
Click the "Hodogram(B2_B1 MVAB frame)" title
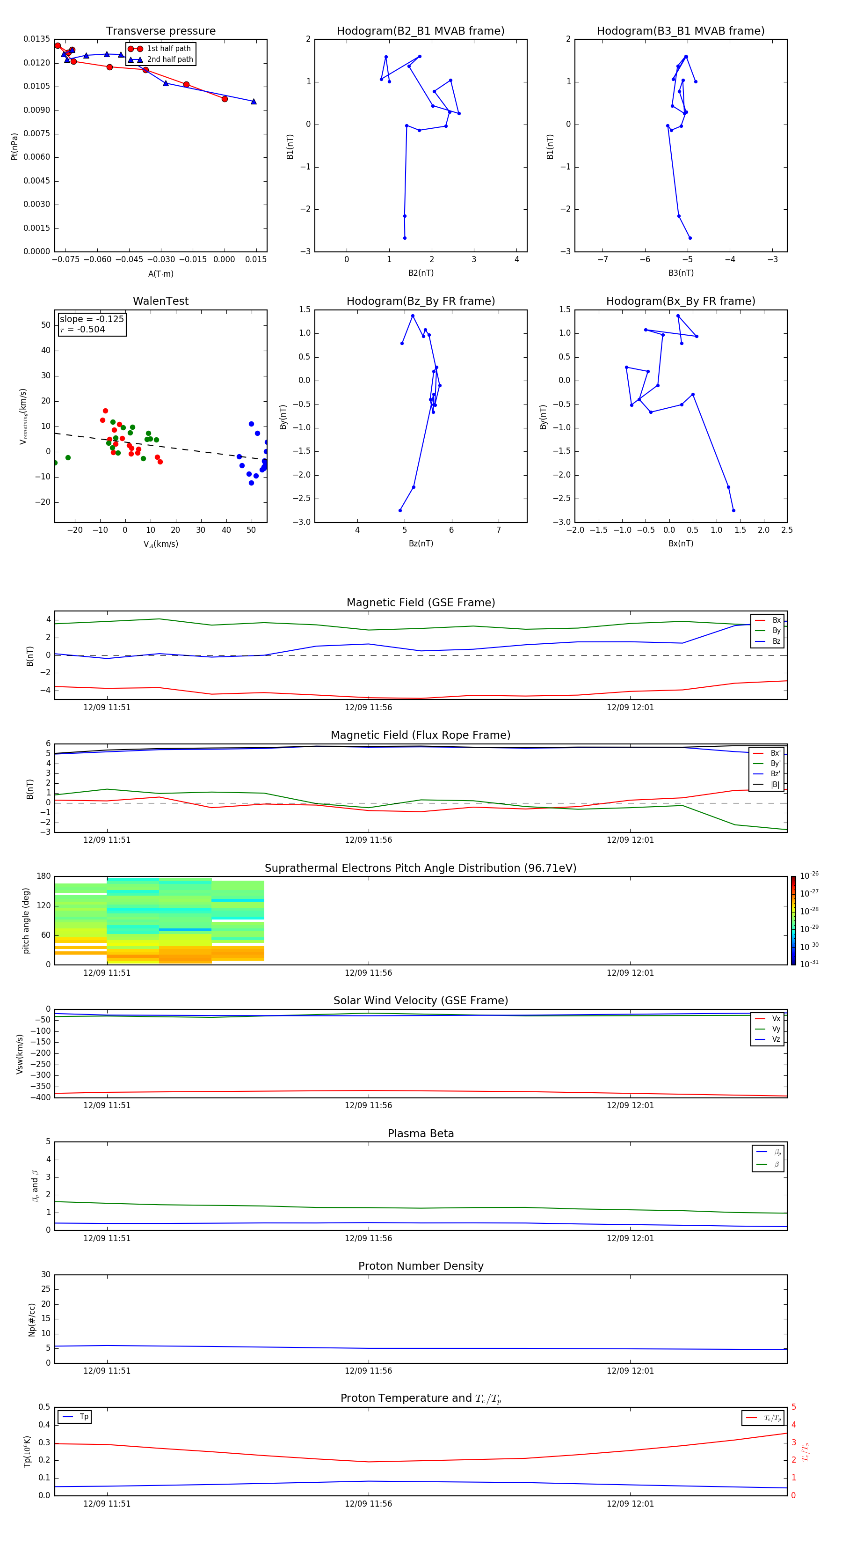[x=421, y=30]
